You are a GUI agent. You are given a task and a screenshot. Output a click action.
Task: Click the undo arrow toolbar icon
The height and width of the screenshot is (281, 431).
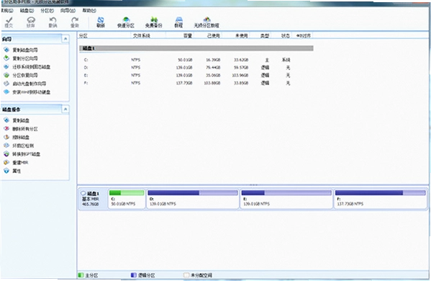click(53, 22)
